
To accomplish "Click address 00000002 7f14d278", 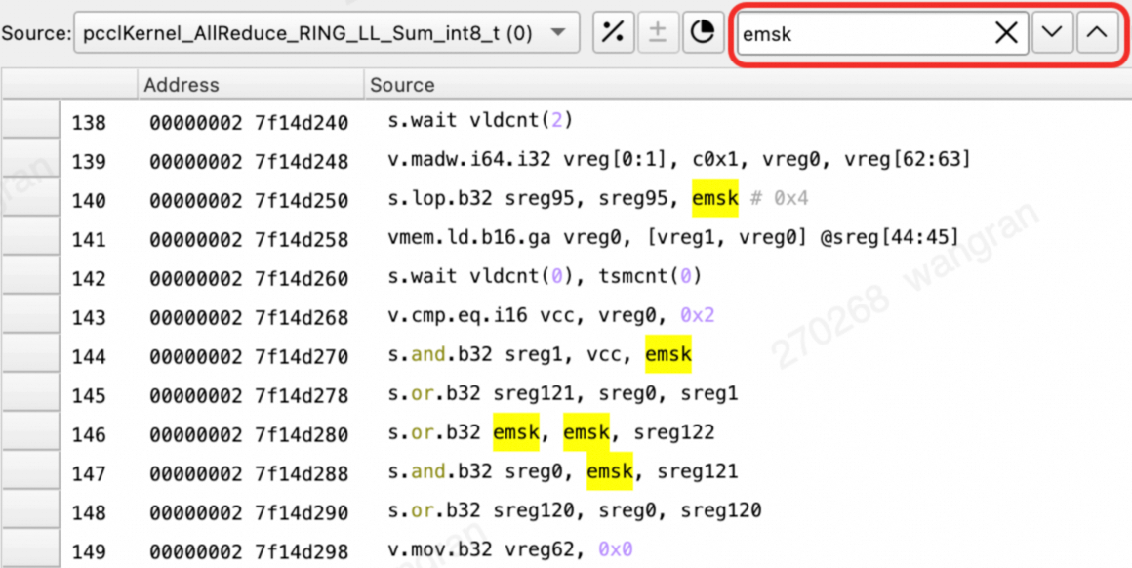I will point(249,395).
